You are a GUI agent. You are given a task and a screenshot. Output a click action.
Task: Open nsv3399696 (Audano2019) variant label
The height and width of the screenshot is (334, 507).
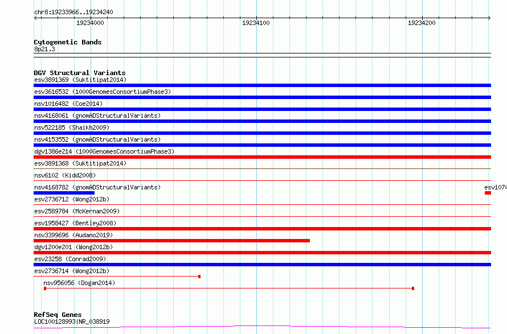(x=73, y=235)
